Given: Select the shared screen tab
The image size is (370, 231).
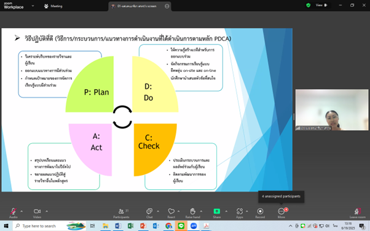Looking at the screenshot, I should click(x=140, y=6).
